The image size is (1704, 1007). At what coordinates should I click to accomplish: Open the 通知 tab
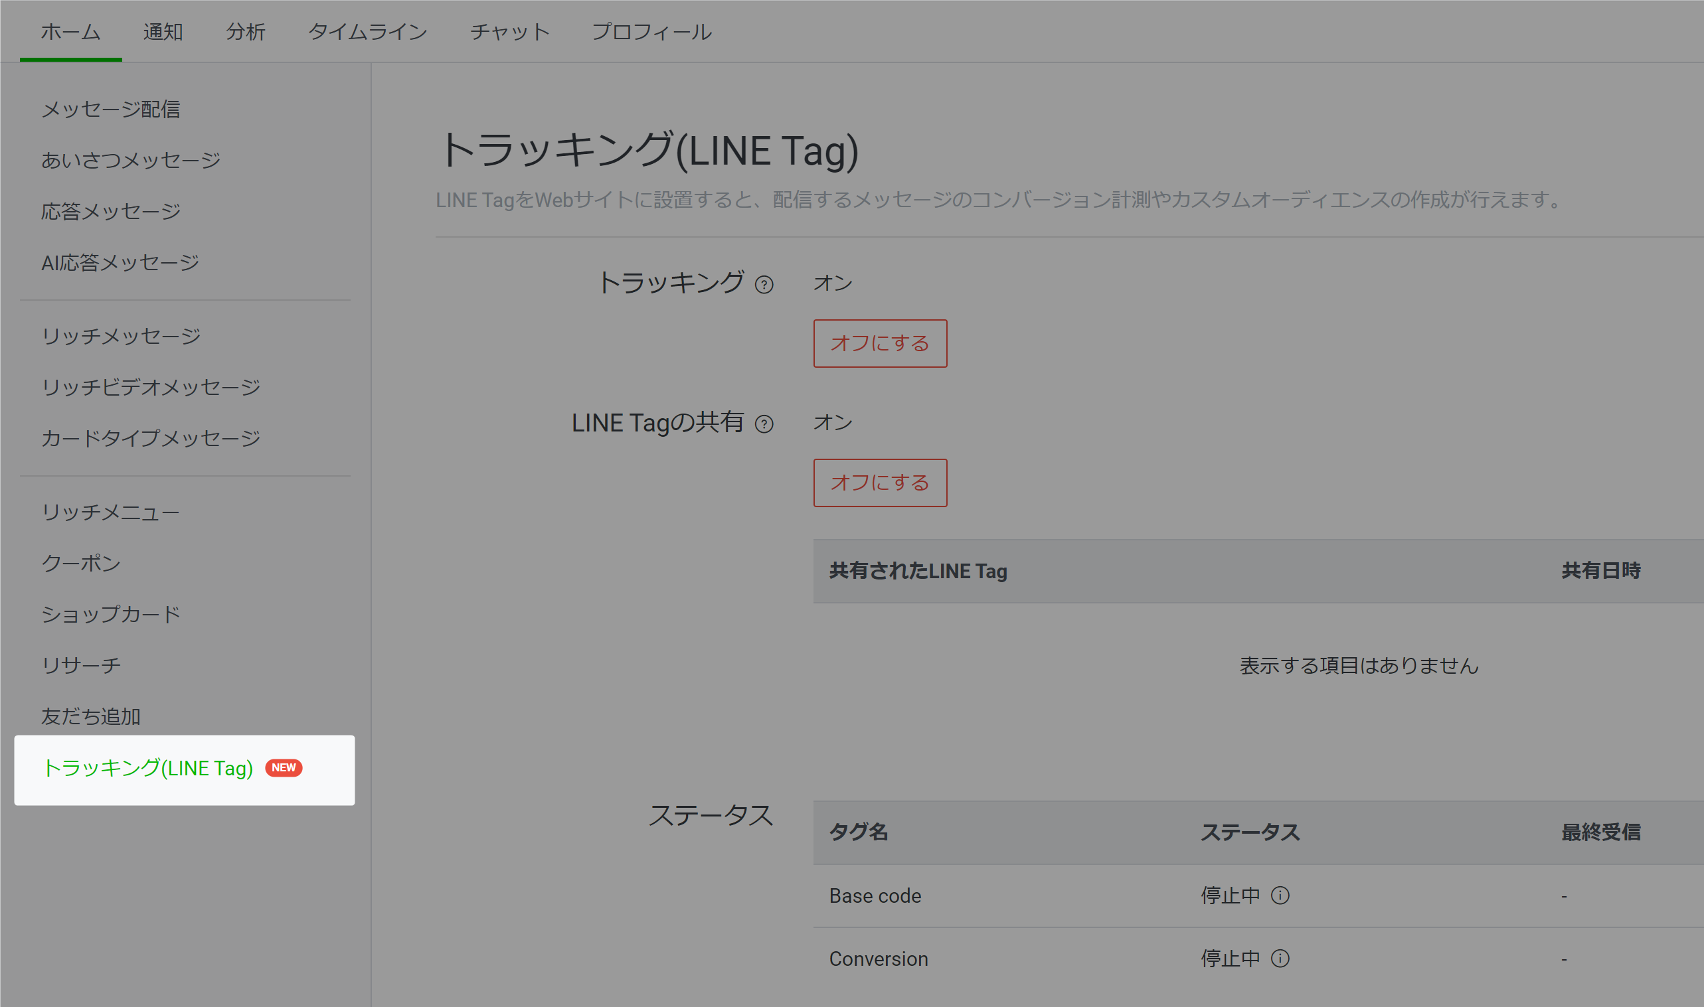(x=163, y=32)
